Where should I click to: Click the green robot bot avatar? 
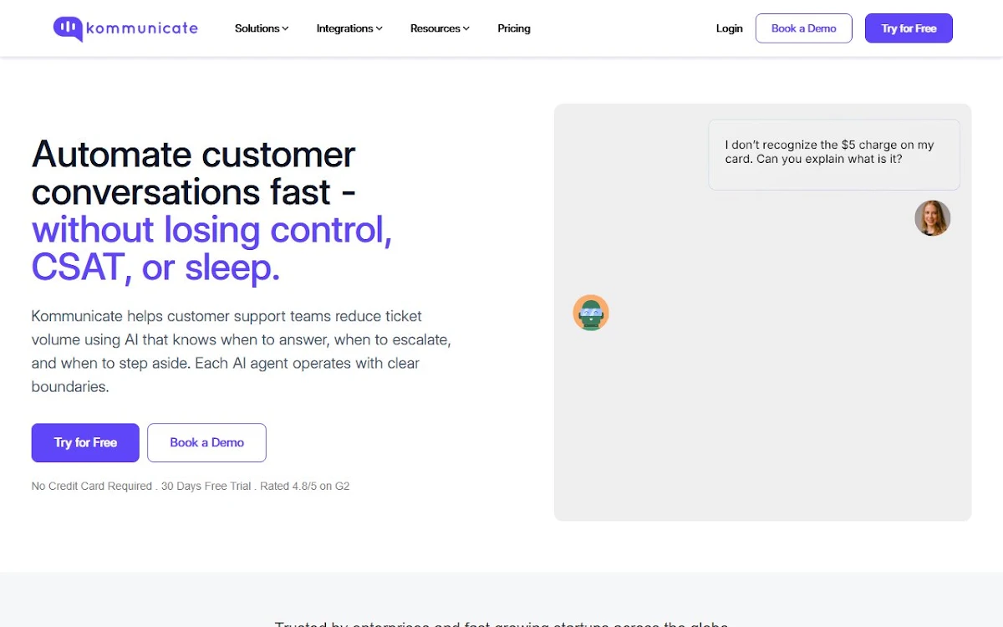tap(591, 313)
